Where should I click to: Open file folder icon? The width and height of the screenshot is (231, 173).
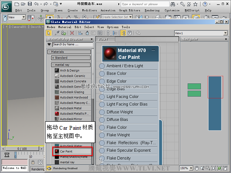pyautogui.click(x=23, y=4)
